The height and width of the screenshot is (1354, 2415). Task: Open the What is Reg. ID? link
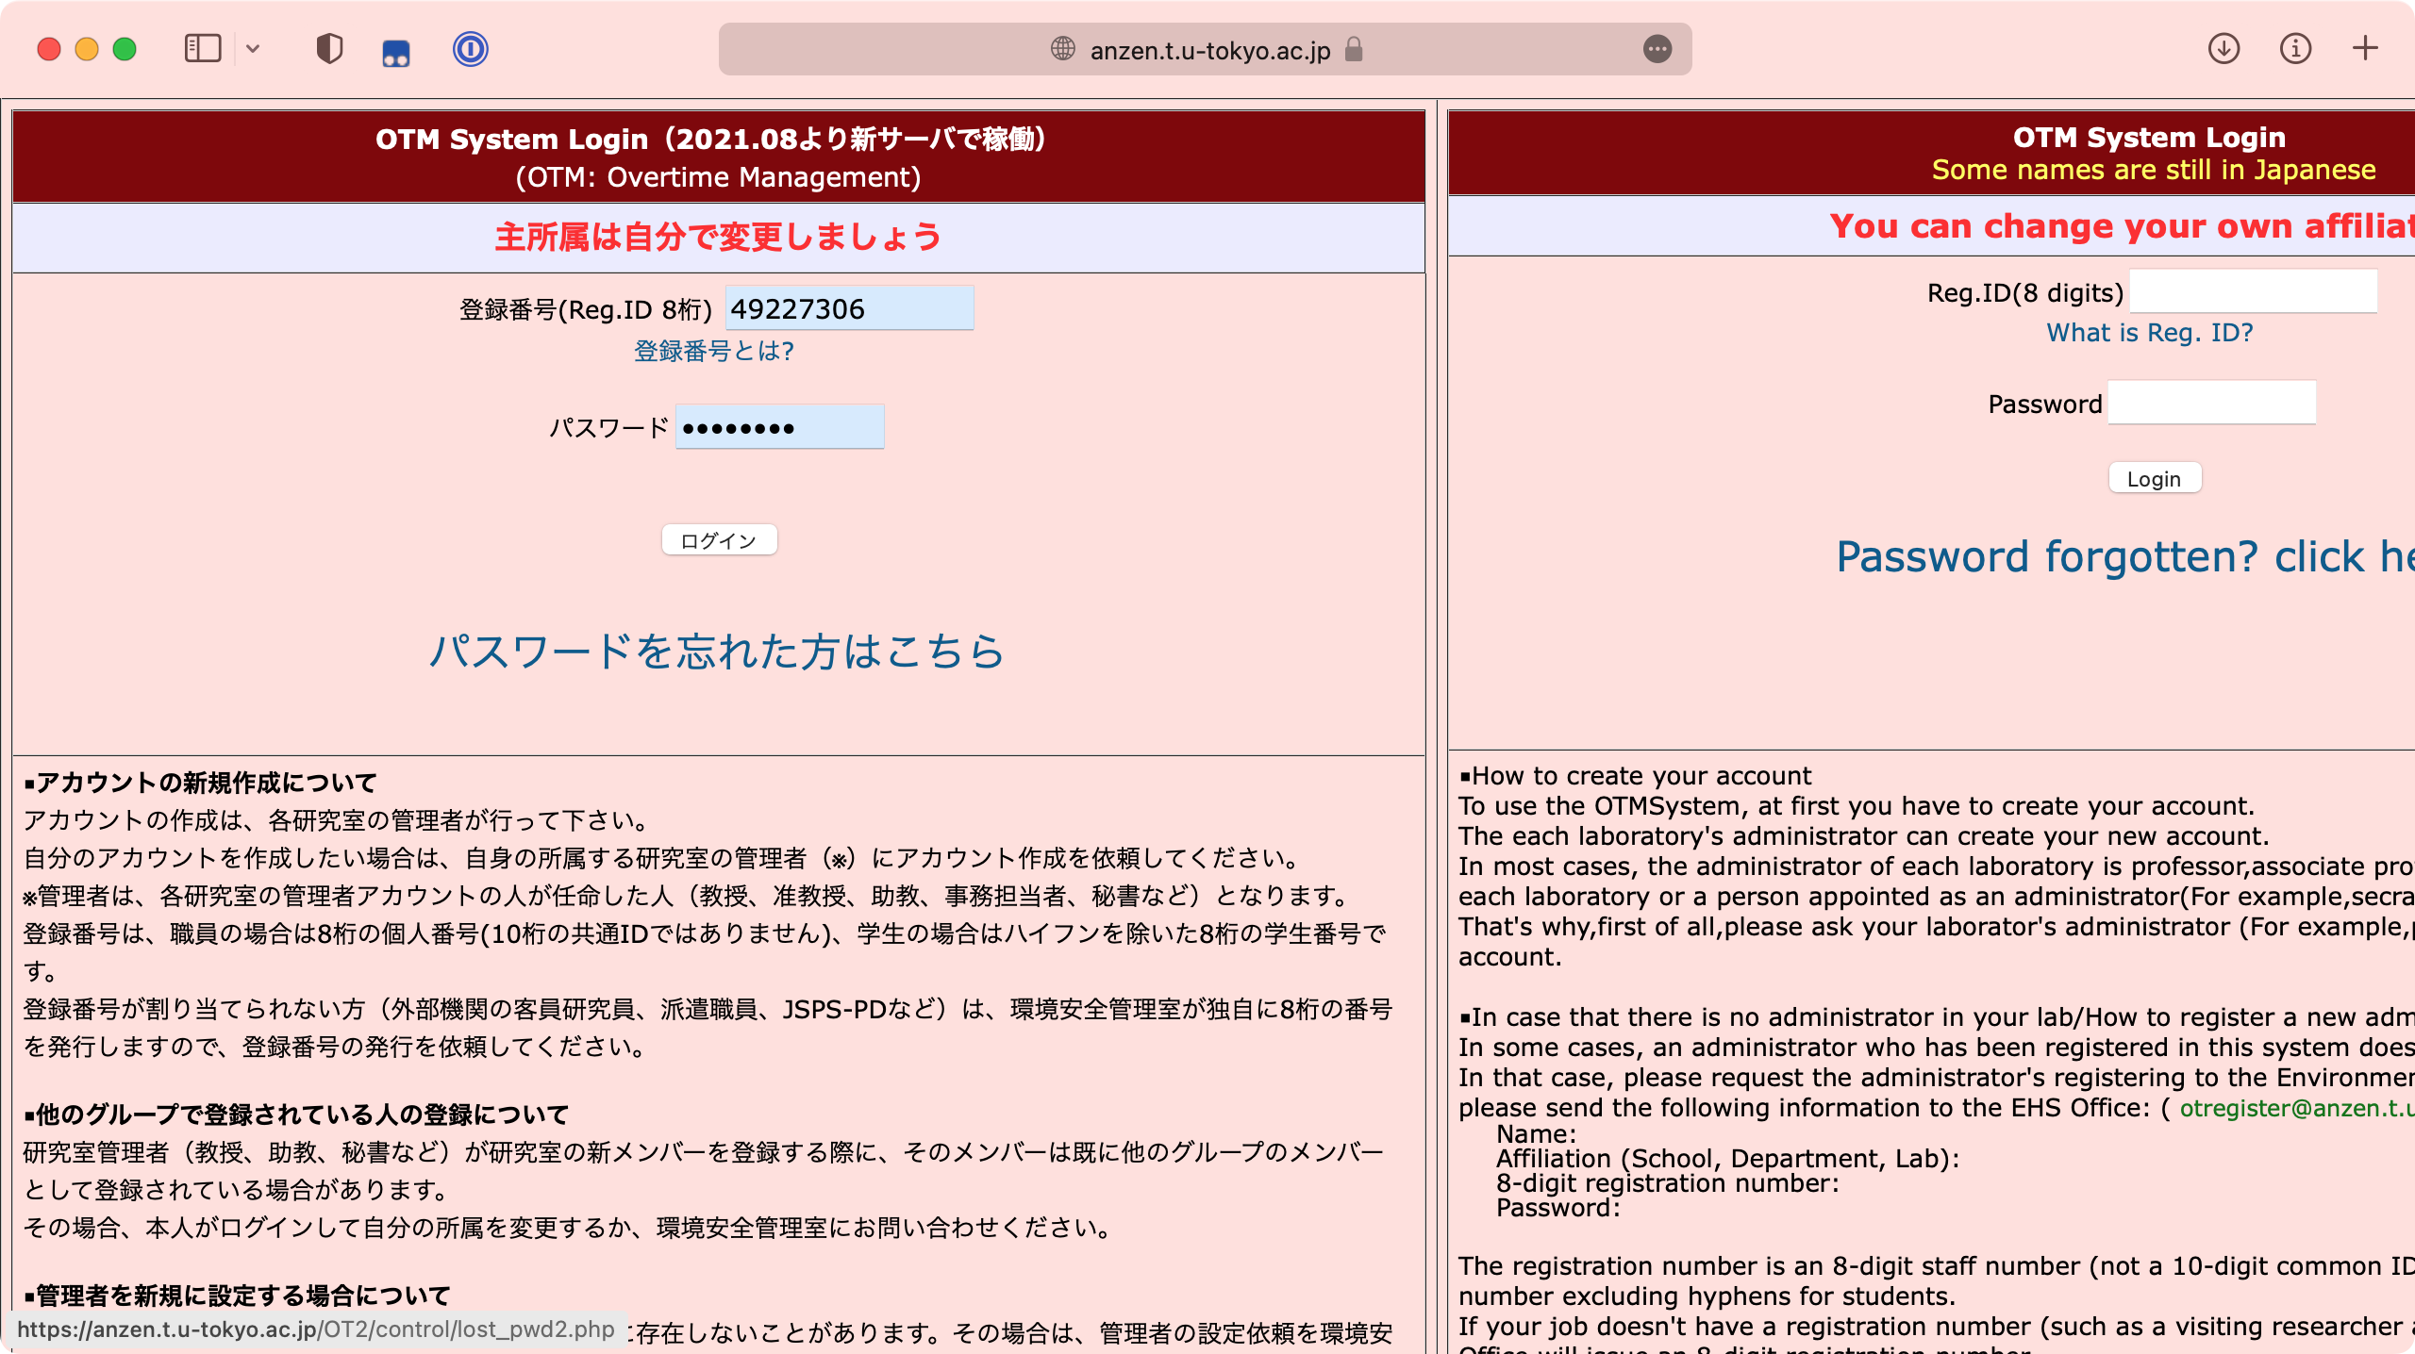(x=2149, y=333)
